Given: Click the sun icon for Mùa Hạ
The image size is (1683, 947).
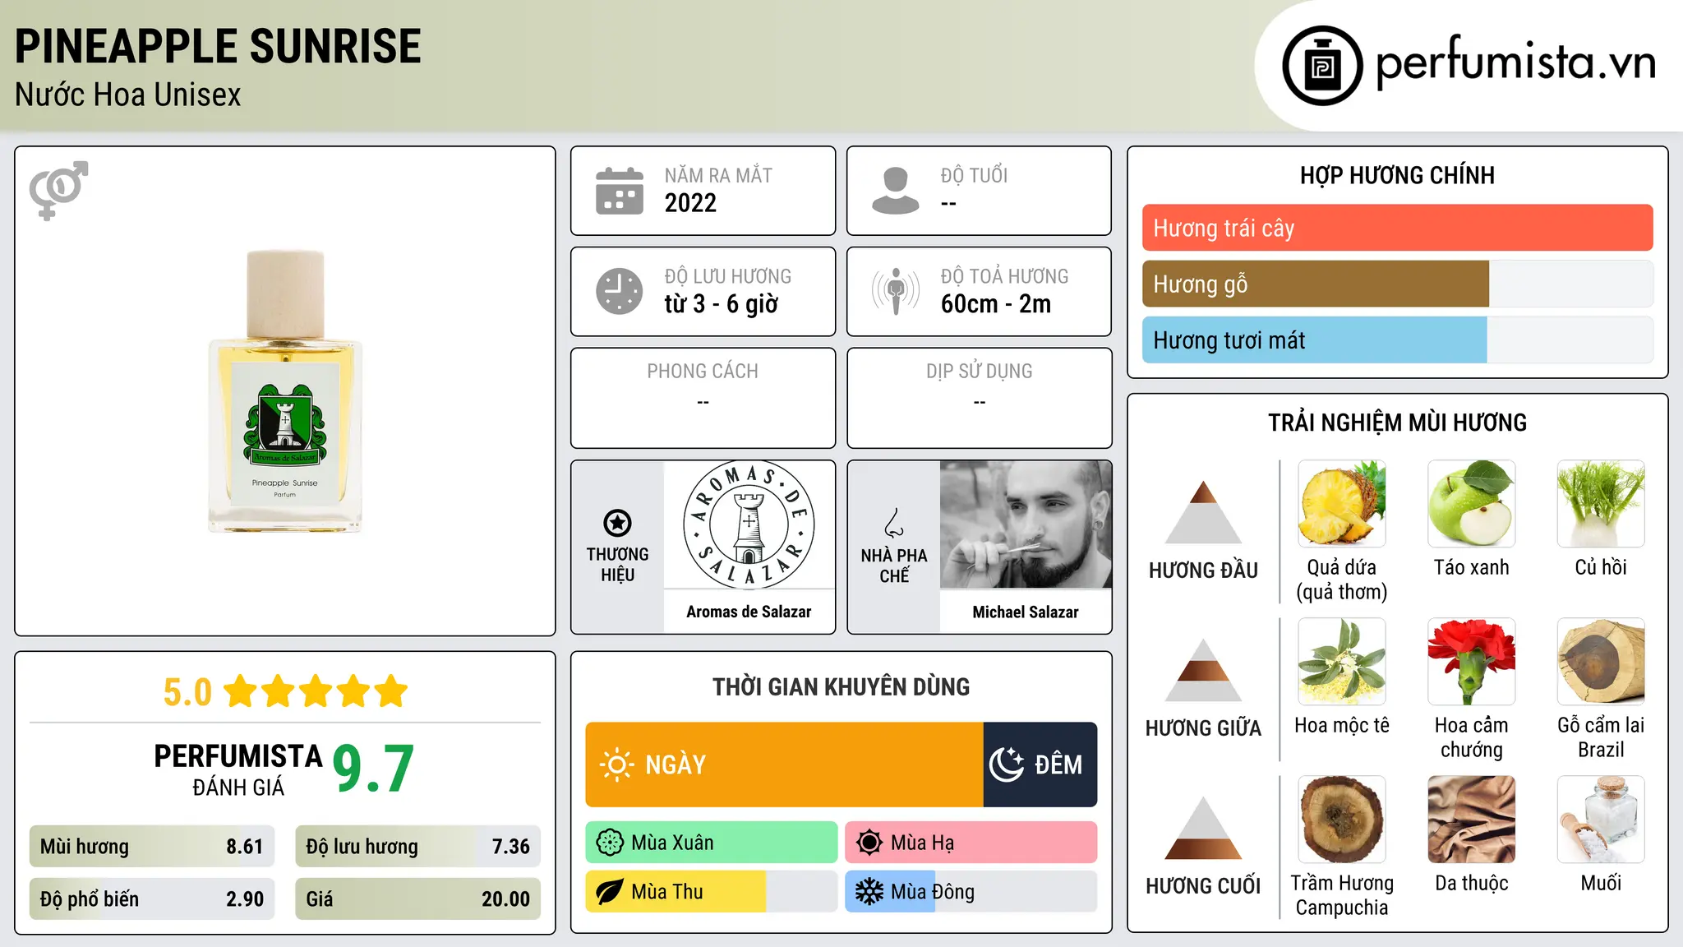Looking at the screenshot, I should [x=869, y=843].
